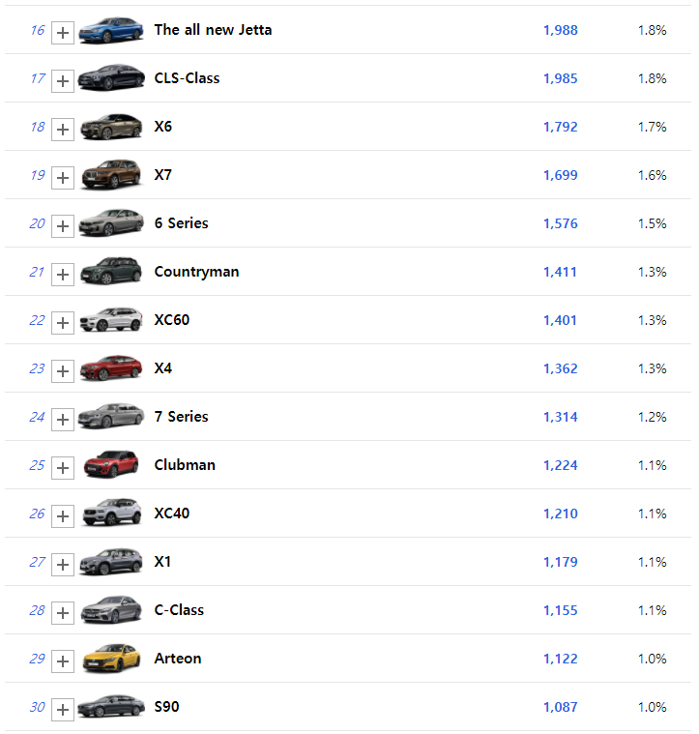Open the X4 model name
This screenshot has height=734, width=699.
[x=162, y=368]
